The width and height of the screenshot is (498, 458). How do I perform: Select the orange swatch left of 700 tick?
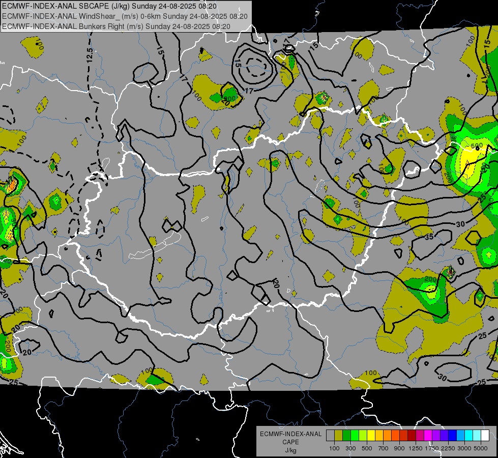388,435
